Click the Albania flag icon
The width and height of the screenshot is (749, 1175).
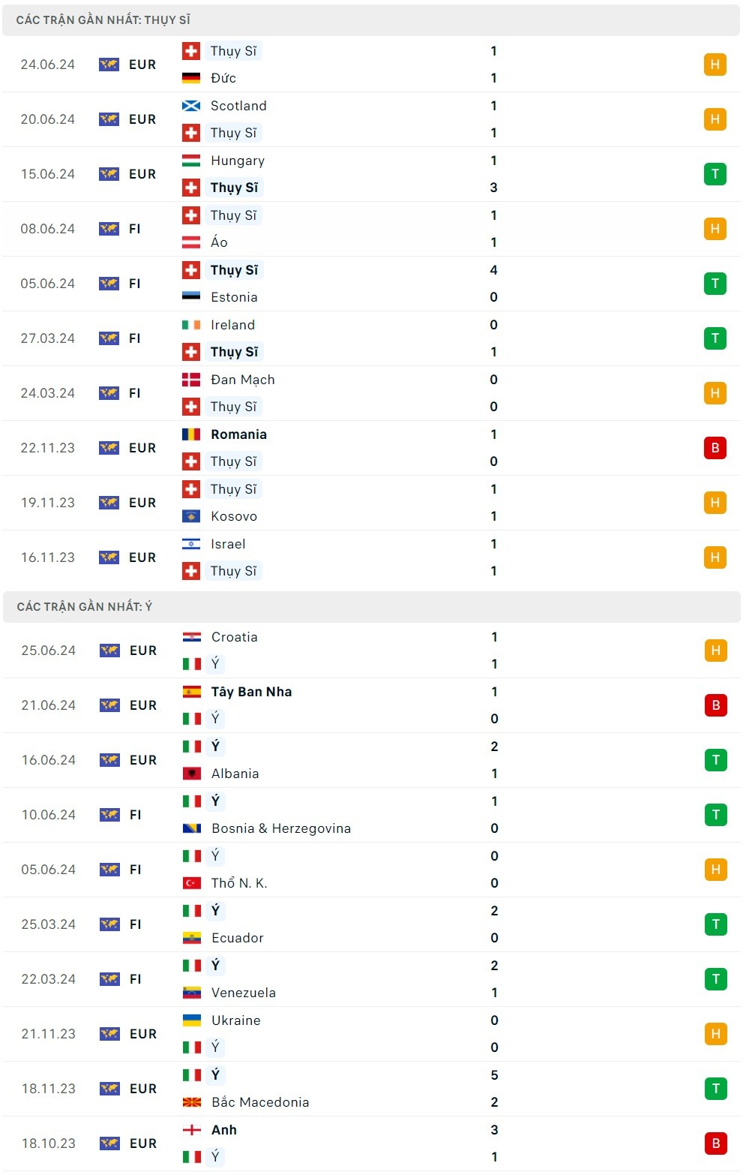[192, 774]
